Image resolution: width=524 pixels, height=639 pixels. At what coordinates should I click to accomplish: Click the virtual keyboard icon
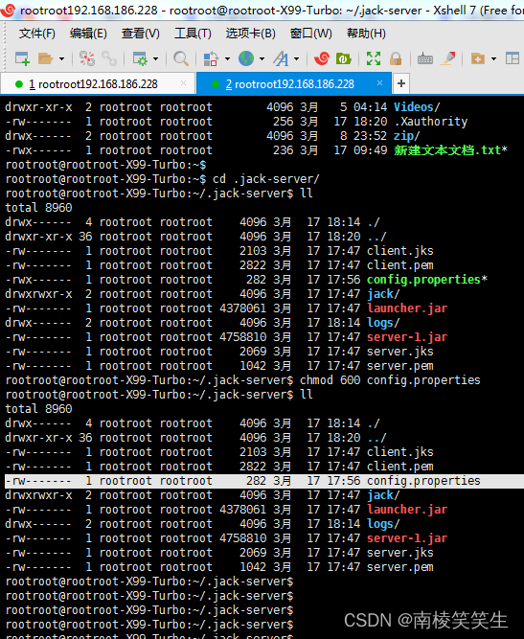click(x=425, y=58)
